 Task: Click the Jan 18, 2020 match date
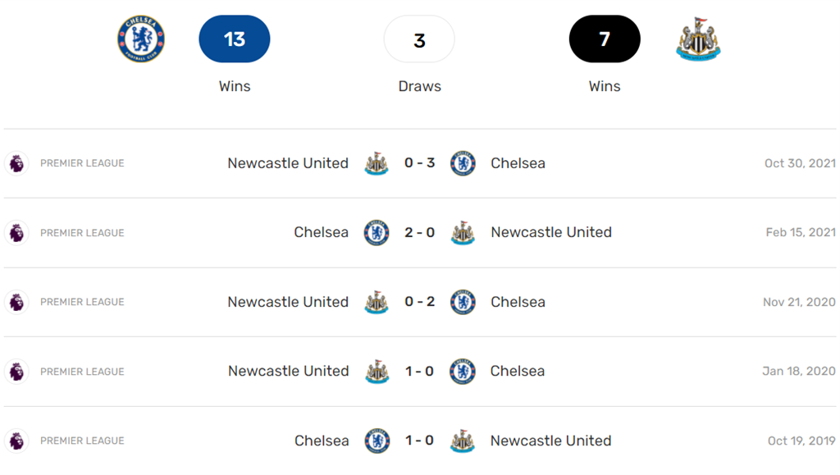(x=799, y=372)
